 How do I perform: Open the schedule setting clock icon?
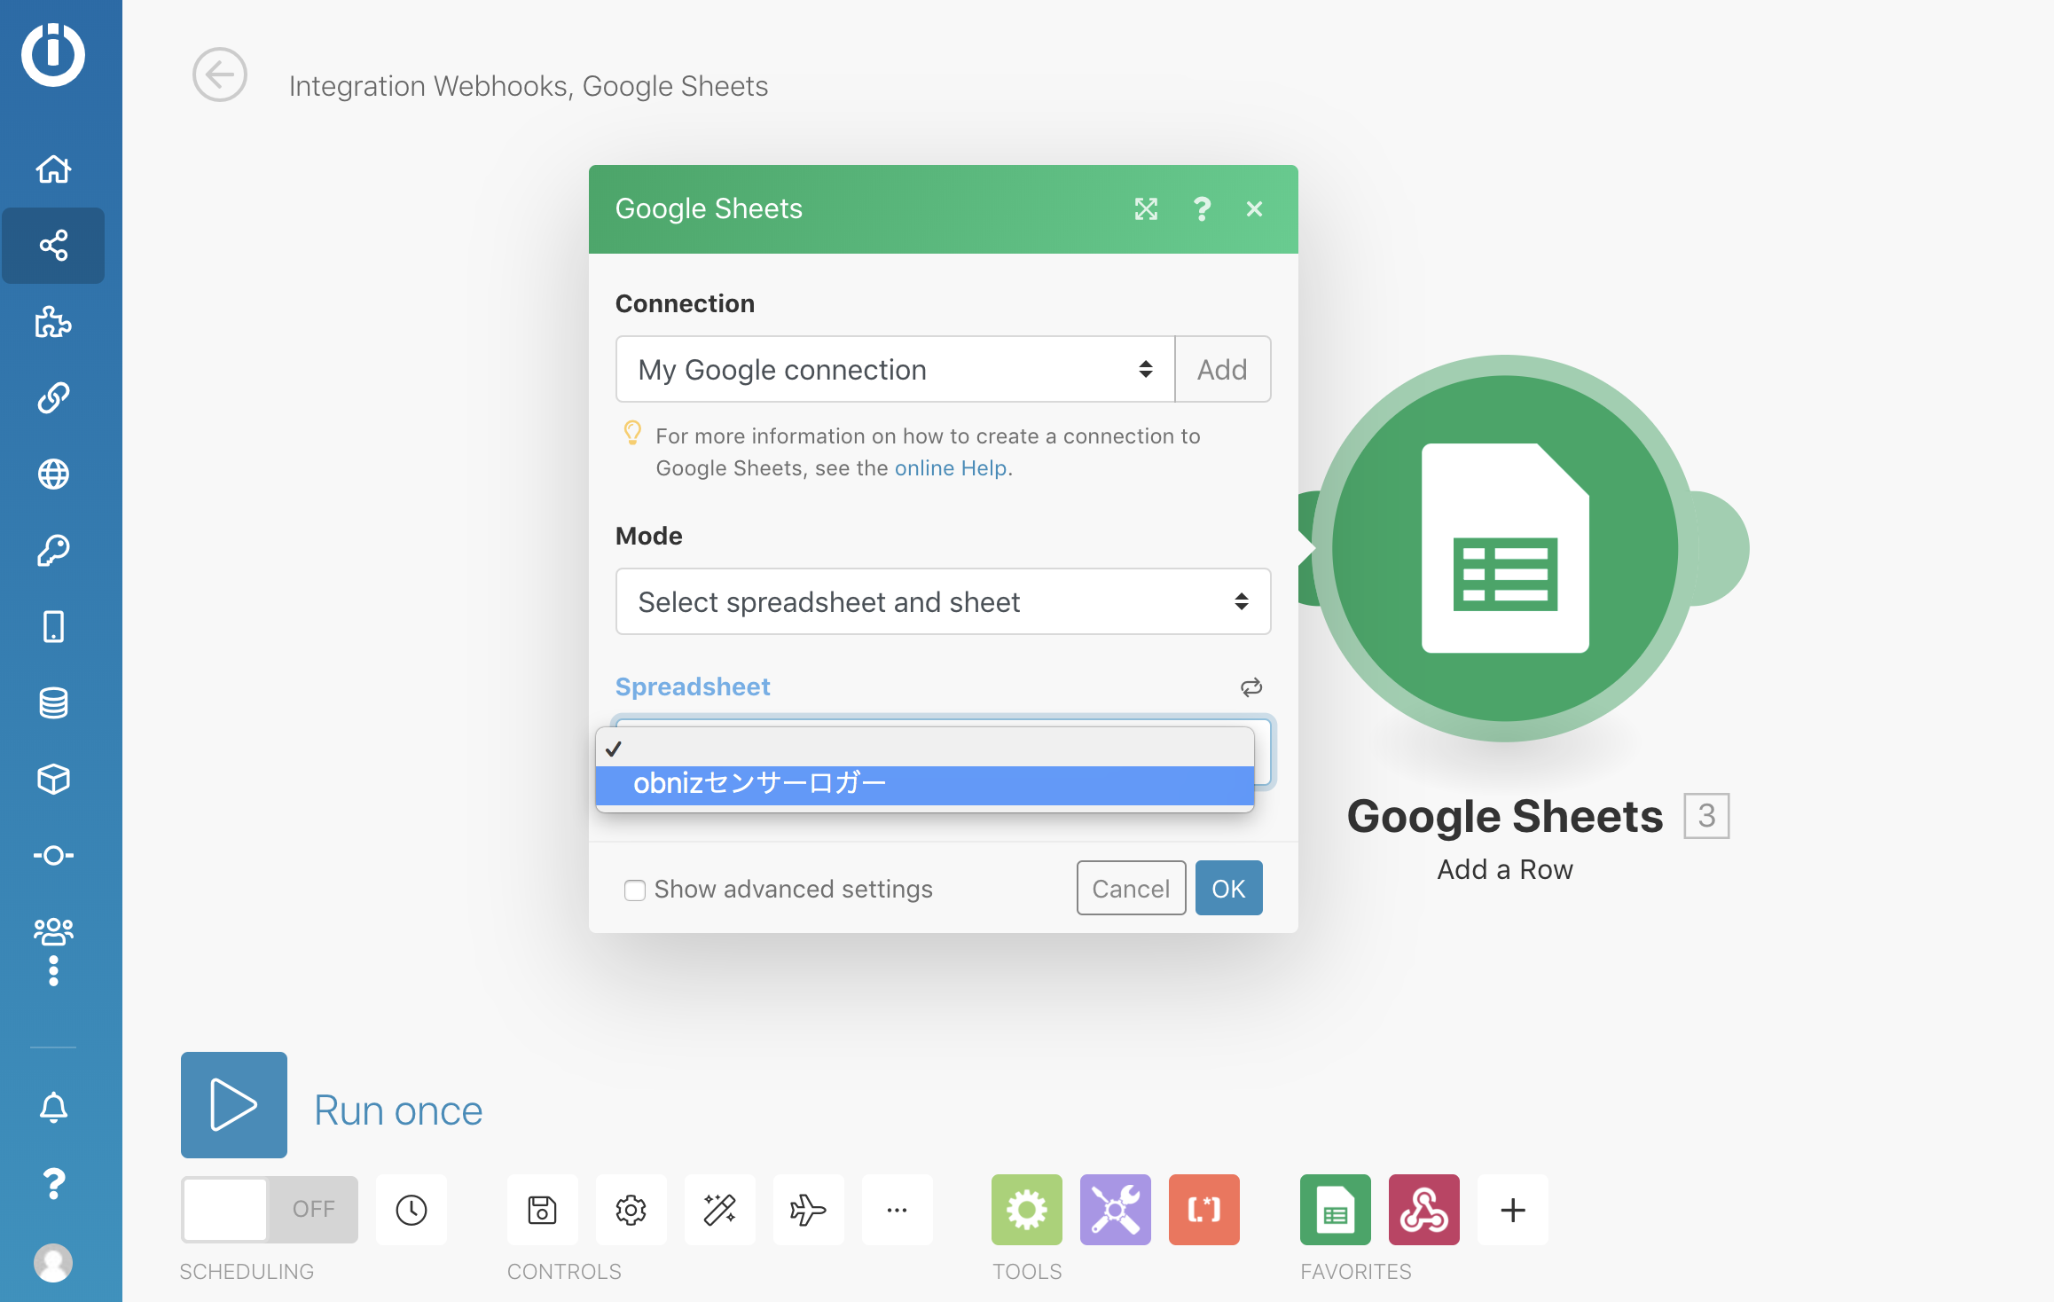tap(412, 1210)
